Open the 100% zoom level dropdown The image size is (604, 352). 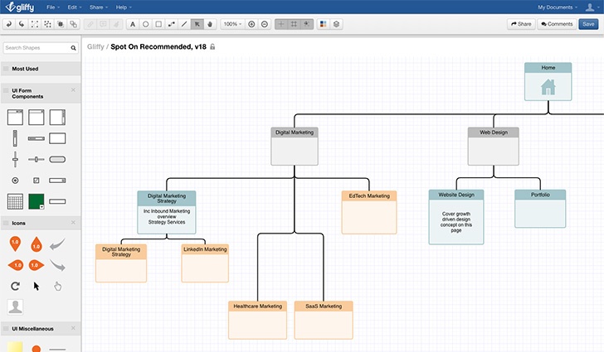232,24
